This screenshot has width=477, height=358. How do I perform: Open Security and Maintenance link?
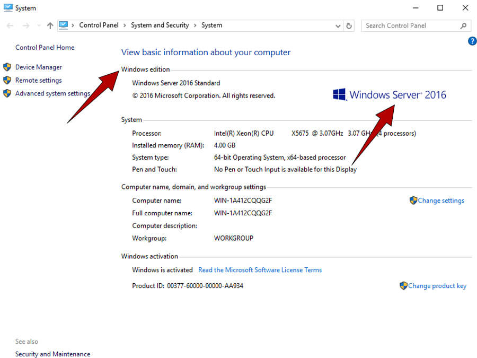52,354
